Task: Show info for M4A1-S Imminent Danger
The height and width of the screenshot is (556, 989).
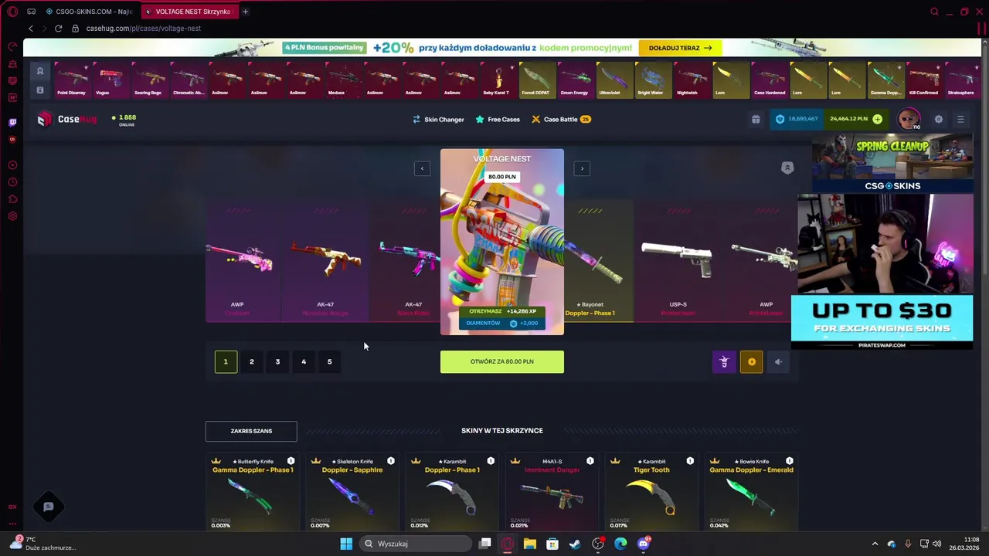Action: pos(590,461)
